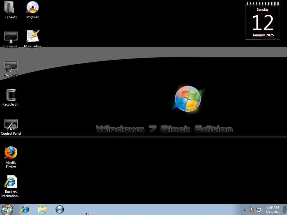
Task: Open the taskbar clock showing 8:39 AM
Action: point(273,210)
